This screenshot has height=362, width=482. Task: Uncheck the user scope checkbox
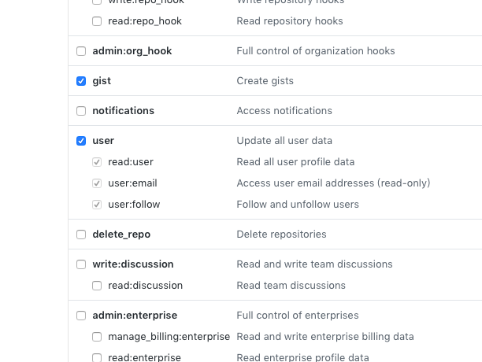click(81, 141)
